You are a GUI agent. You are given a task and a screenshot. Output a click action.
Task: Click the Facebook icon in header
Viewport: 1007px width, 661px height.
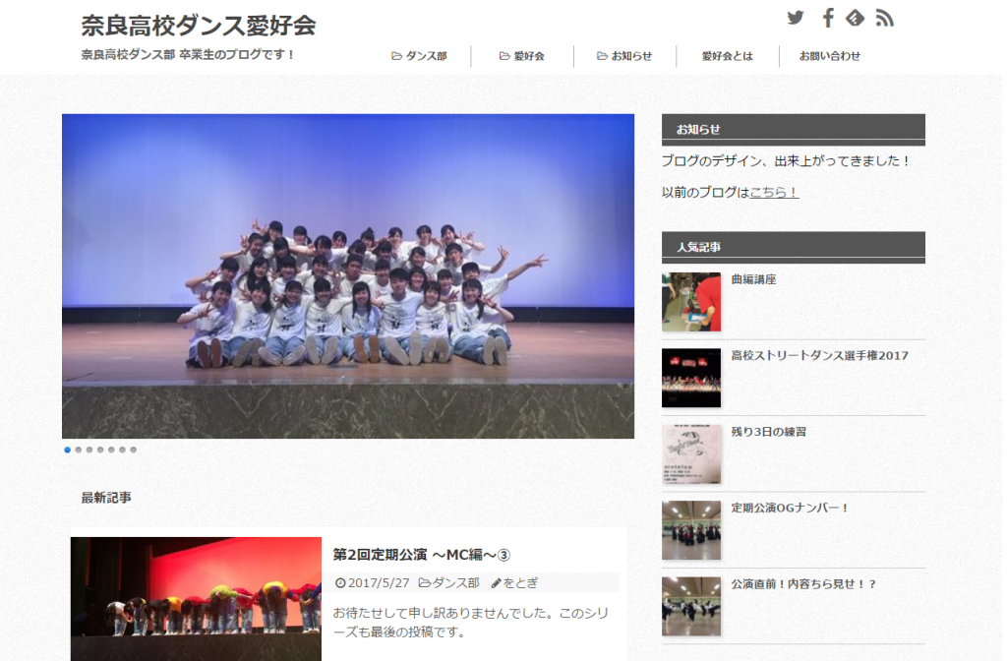coord(828,18)
